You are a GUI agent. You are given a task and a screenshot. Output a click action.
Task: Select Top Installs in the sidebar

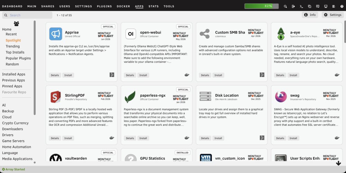[x=15, y=52]
